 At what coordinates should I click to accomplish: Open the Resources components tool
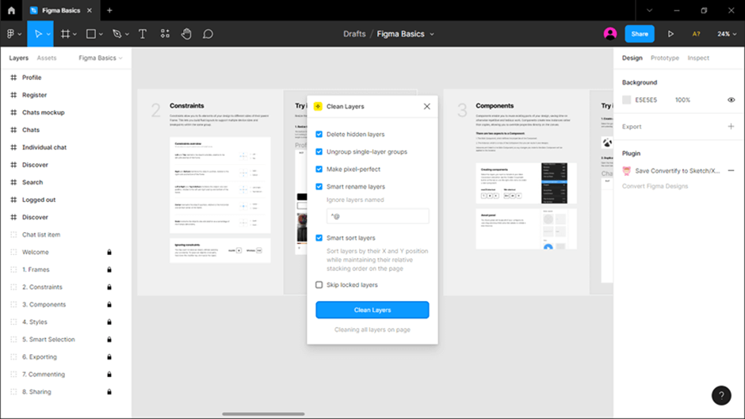[x=165, y=34]
